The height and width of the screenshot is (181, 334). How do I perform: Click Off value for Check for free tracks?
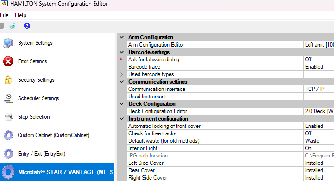319,133
